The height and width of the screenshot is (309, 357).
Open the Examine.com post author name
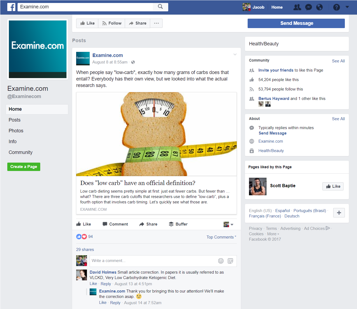pyautogui.click(x=107, y=55)
